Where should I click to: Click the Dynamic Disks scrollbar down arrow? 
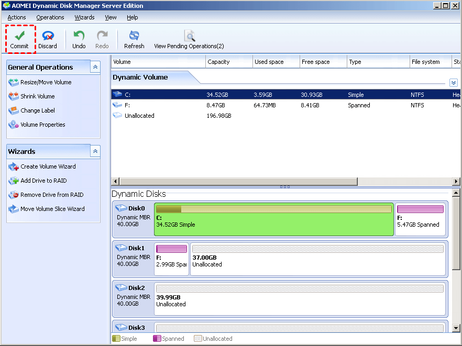[x=456, y=328]
